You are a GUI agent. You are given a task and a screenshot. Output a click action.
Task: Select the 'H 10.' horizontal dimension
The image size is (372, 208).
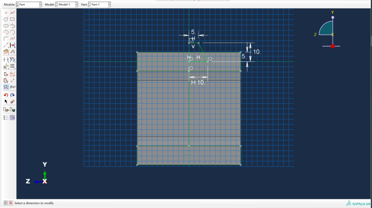198,82
